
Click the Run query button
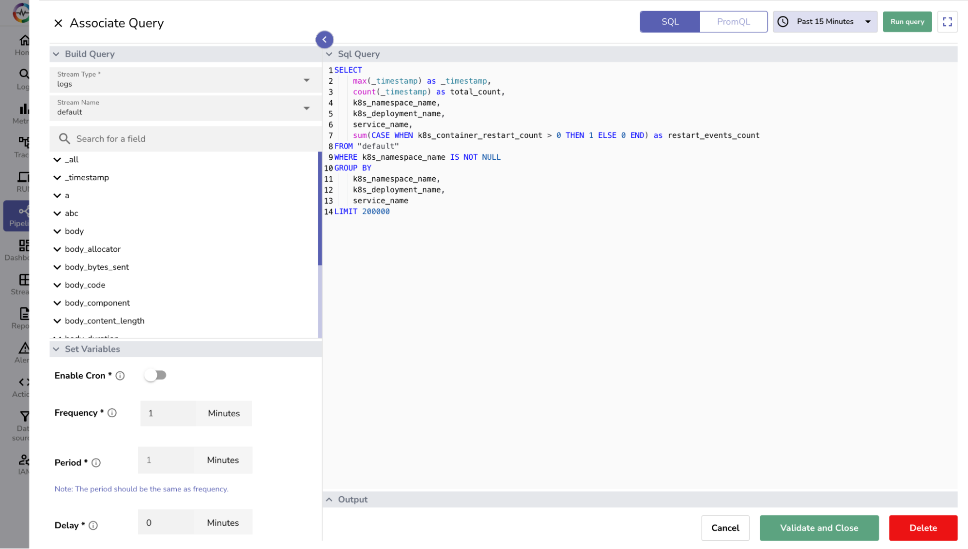click(907, 21)
